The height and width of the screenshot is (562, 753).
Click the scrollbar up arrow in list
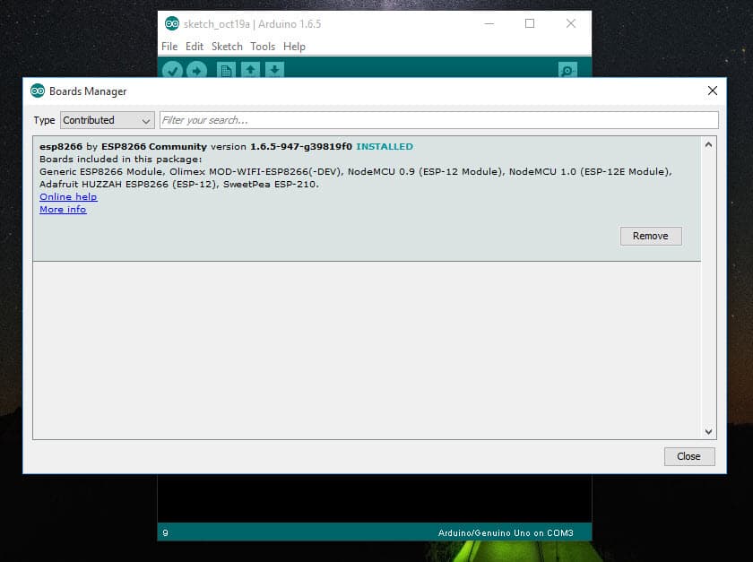pos(708,144)
